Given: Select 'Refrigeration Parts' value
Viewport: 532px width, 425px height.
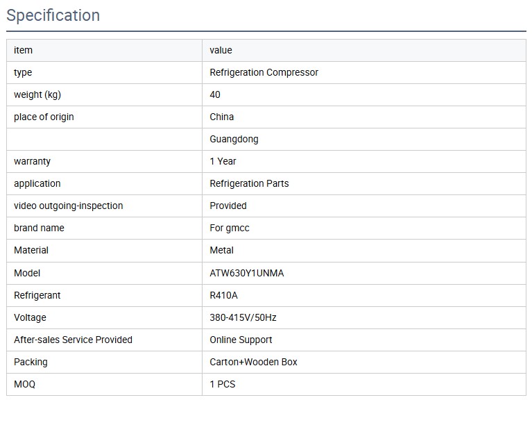Looking at the screenshot, I should click(250, 183).
